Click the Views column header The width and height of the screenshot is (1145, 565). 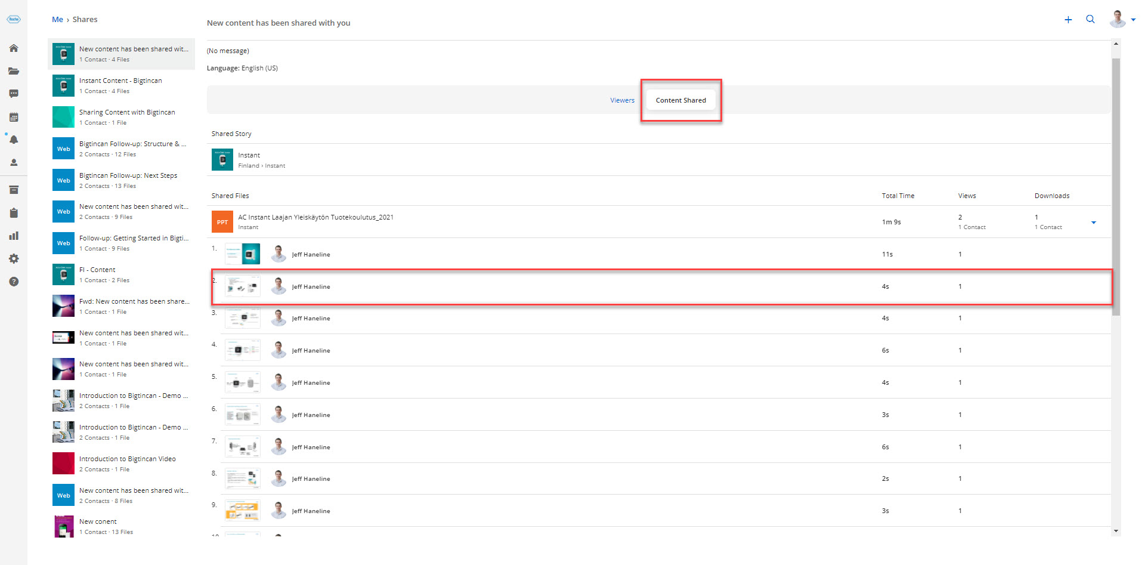click(967, 196)
